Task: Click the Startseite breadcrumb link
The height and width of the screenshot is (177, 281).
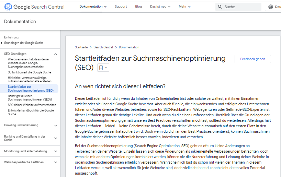Action: pyautogui.click(x=81, y=47)
